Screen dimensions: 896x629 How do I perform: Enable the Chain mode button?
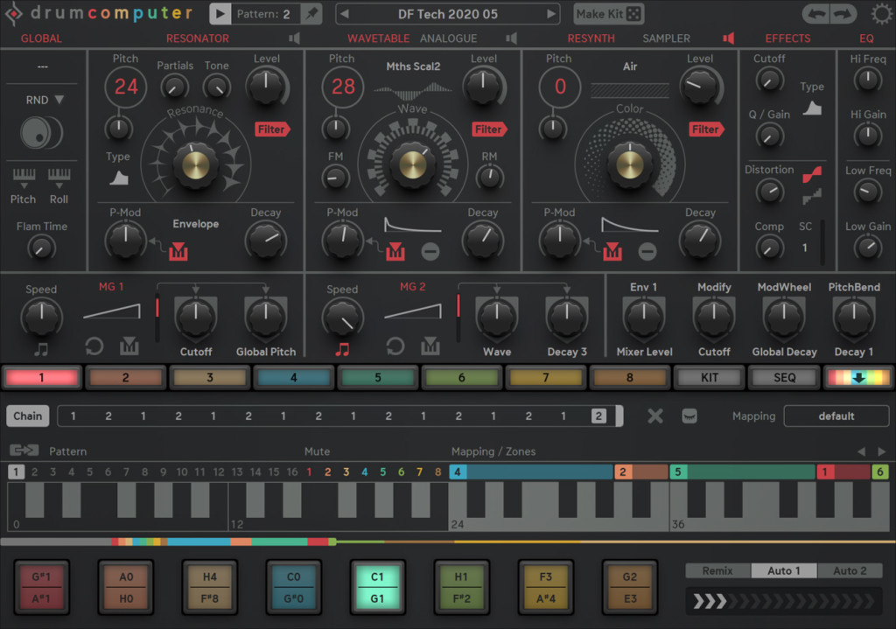click(x=27, y=416)
